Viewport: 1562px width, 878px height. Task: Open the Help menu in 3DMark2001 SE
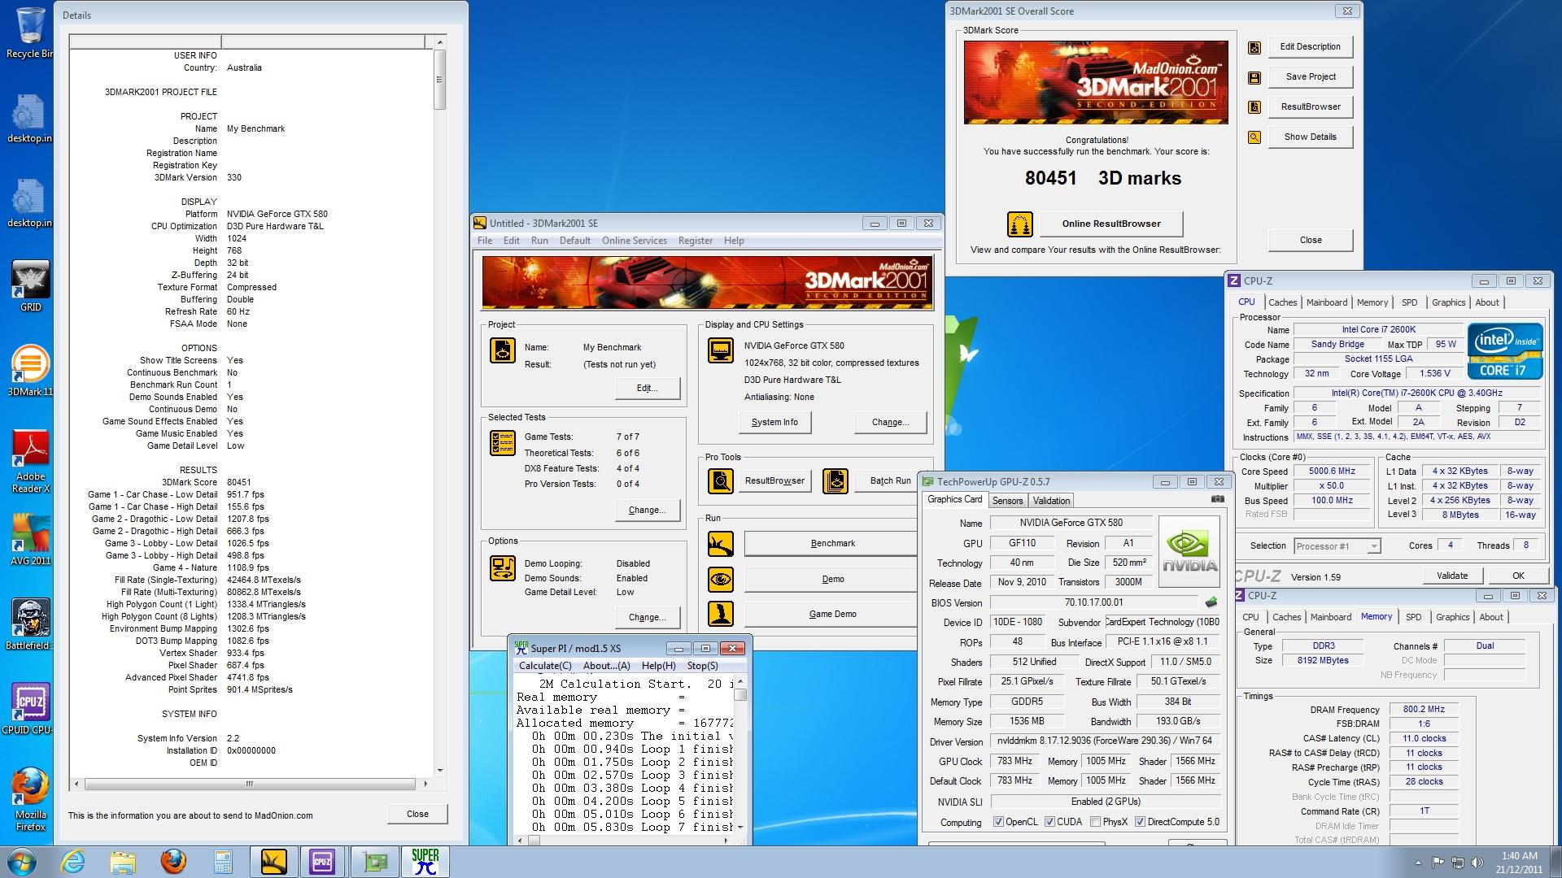click(734, 241)
